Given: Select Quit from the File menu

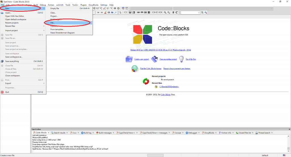Looking at the screenshot, I should click(x=23, y=92).
